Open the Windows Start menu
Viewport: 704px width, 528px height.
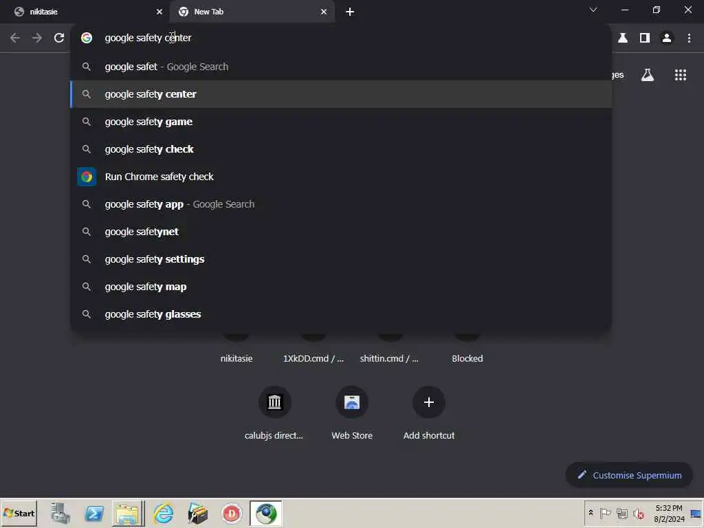[19, 513]
